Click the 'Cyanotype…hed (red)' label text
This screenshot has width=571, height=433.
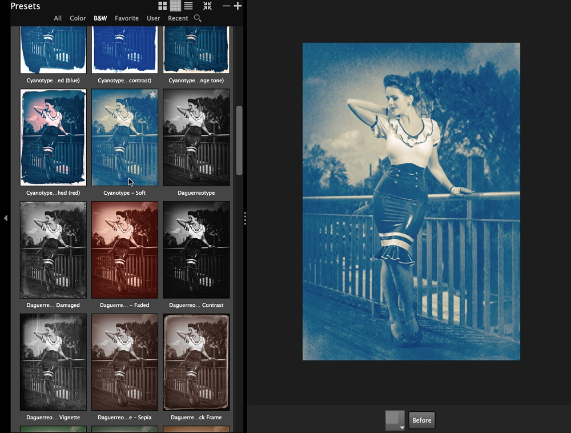53,193
